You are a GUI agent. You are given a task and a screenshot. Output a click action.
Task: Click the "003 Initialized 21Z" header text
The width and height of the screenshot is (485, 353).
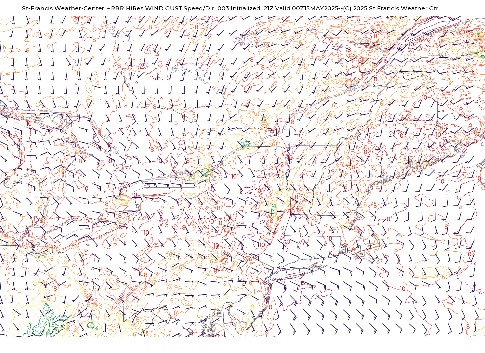(x=246, y=8)
